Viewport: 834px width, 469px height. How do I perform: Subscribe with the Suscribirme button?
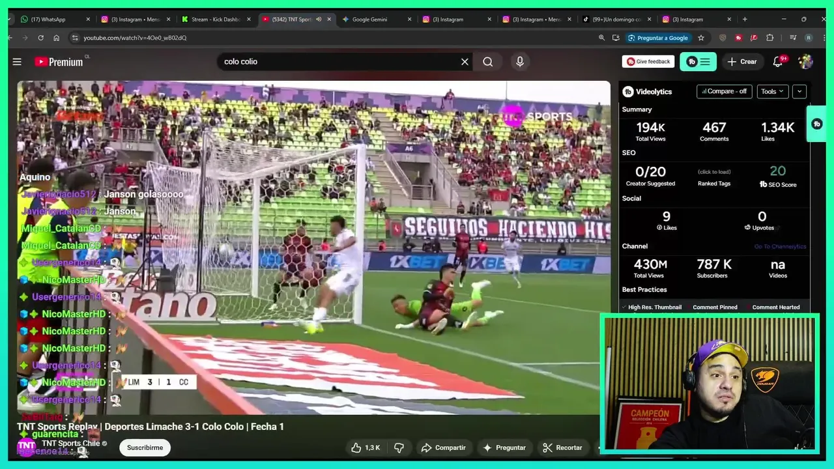145,448
